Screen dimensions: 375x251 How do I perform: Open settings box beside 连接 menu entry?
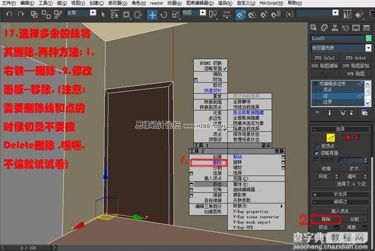[x=191, y=173]
